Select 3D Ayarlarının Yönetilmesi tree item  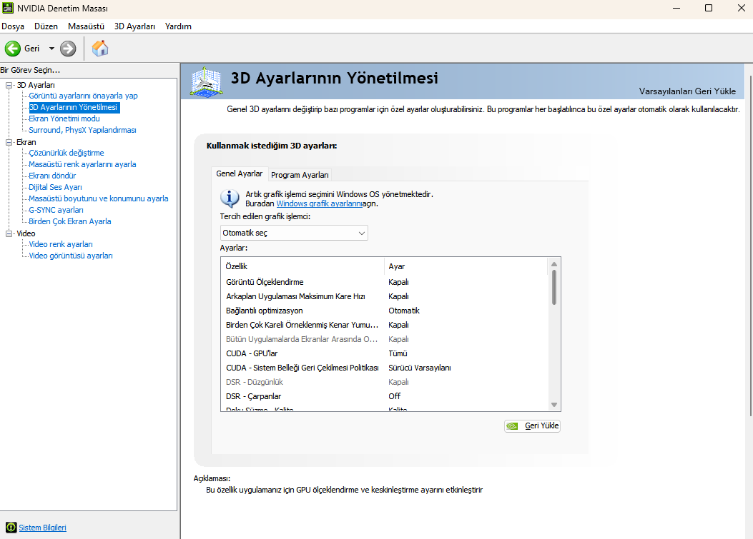[x=73, y=107]
